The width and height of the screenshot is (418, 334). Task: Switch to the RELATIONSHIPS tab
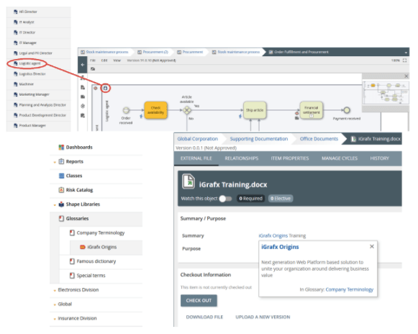[242, 158]
